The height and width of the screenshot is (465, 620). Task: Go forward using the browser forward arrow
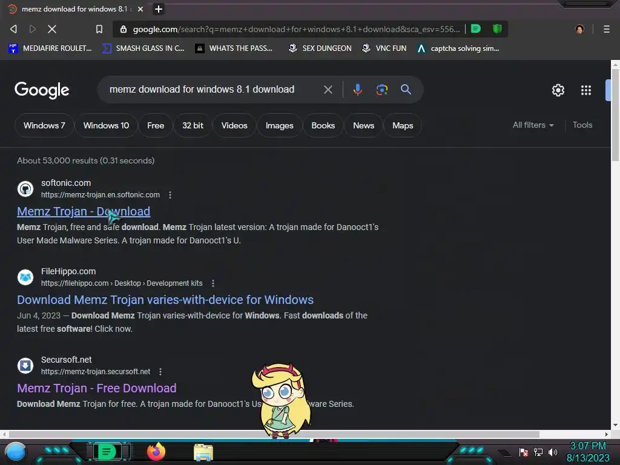33,29
